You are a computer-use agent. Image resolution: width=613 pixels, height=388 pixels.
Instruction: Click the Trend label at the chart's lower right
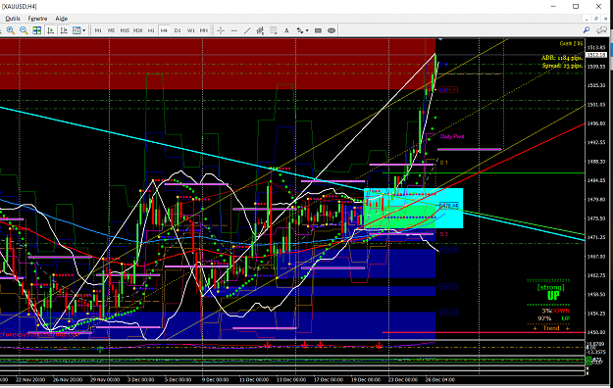pyautogui.click(x=551, y=328)
